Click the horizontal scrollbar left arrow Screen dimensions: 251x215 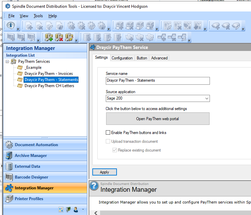pos(96,213)
